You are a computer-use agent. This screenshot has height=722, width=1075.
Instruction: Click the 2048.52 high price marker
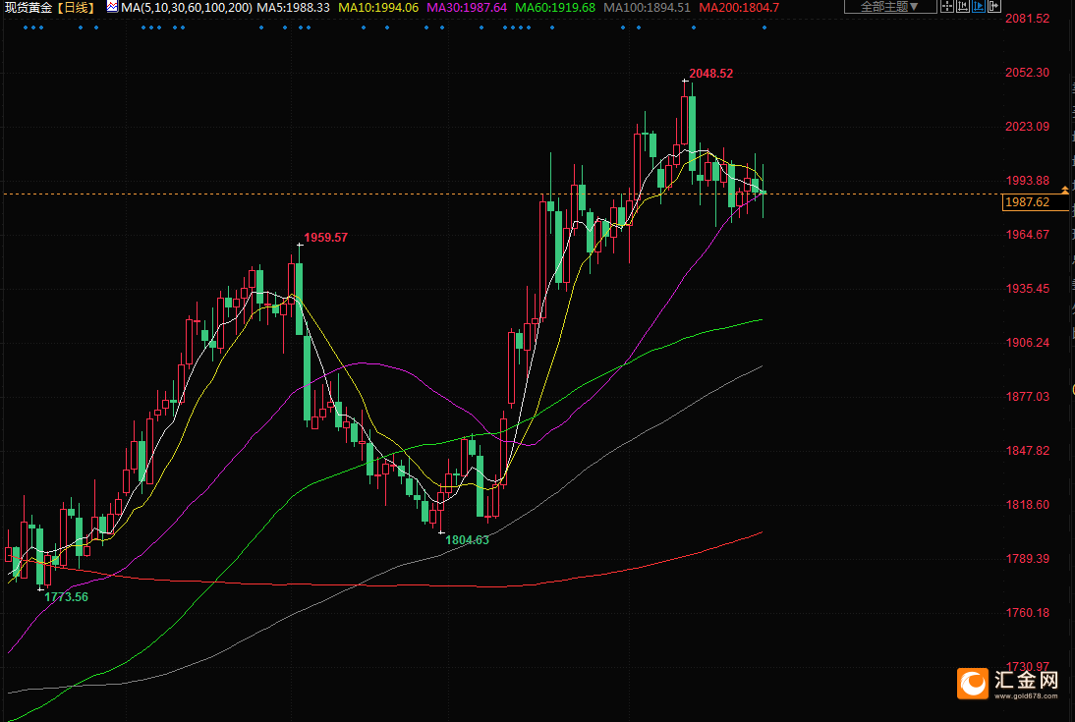(710, 74)
